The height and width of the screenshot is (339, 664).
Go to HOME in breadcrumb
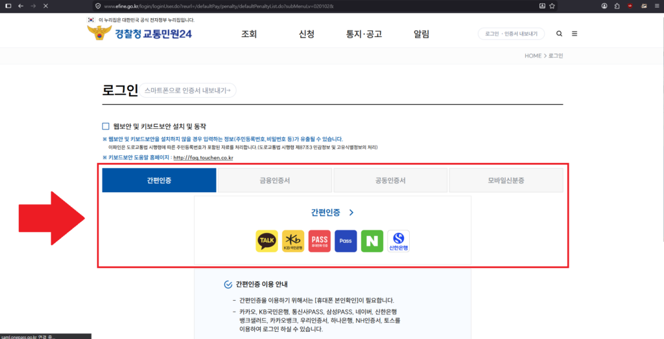(533, 56)
